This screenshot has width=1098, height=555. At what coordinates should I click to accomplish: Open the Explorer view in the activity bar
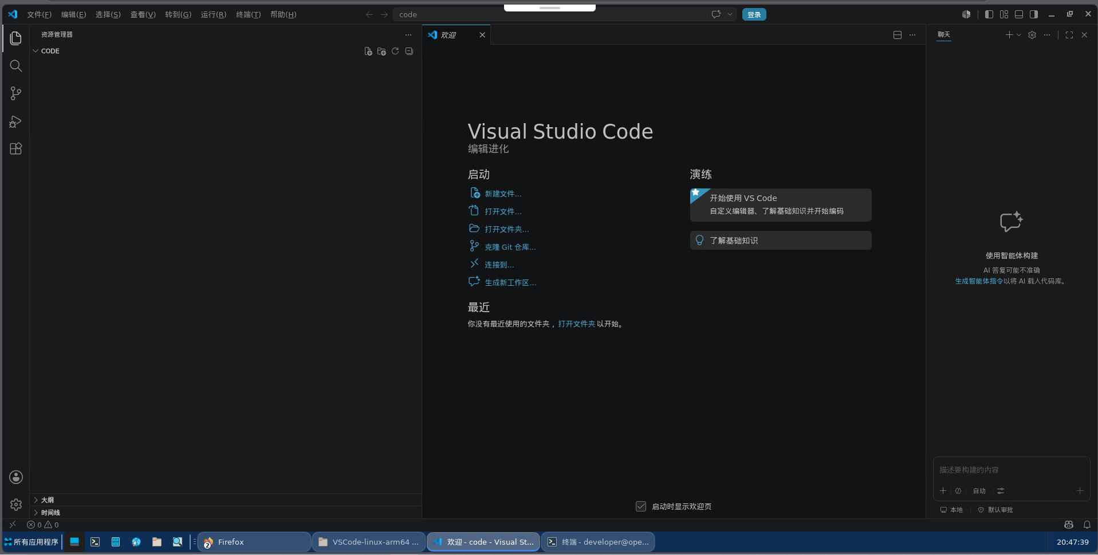[x=16, y=38]
